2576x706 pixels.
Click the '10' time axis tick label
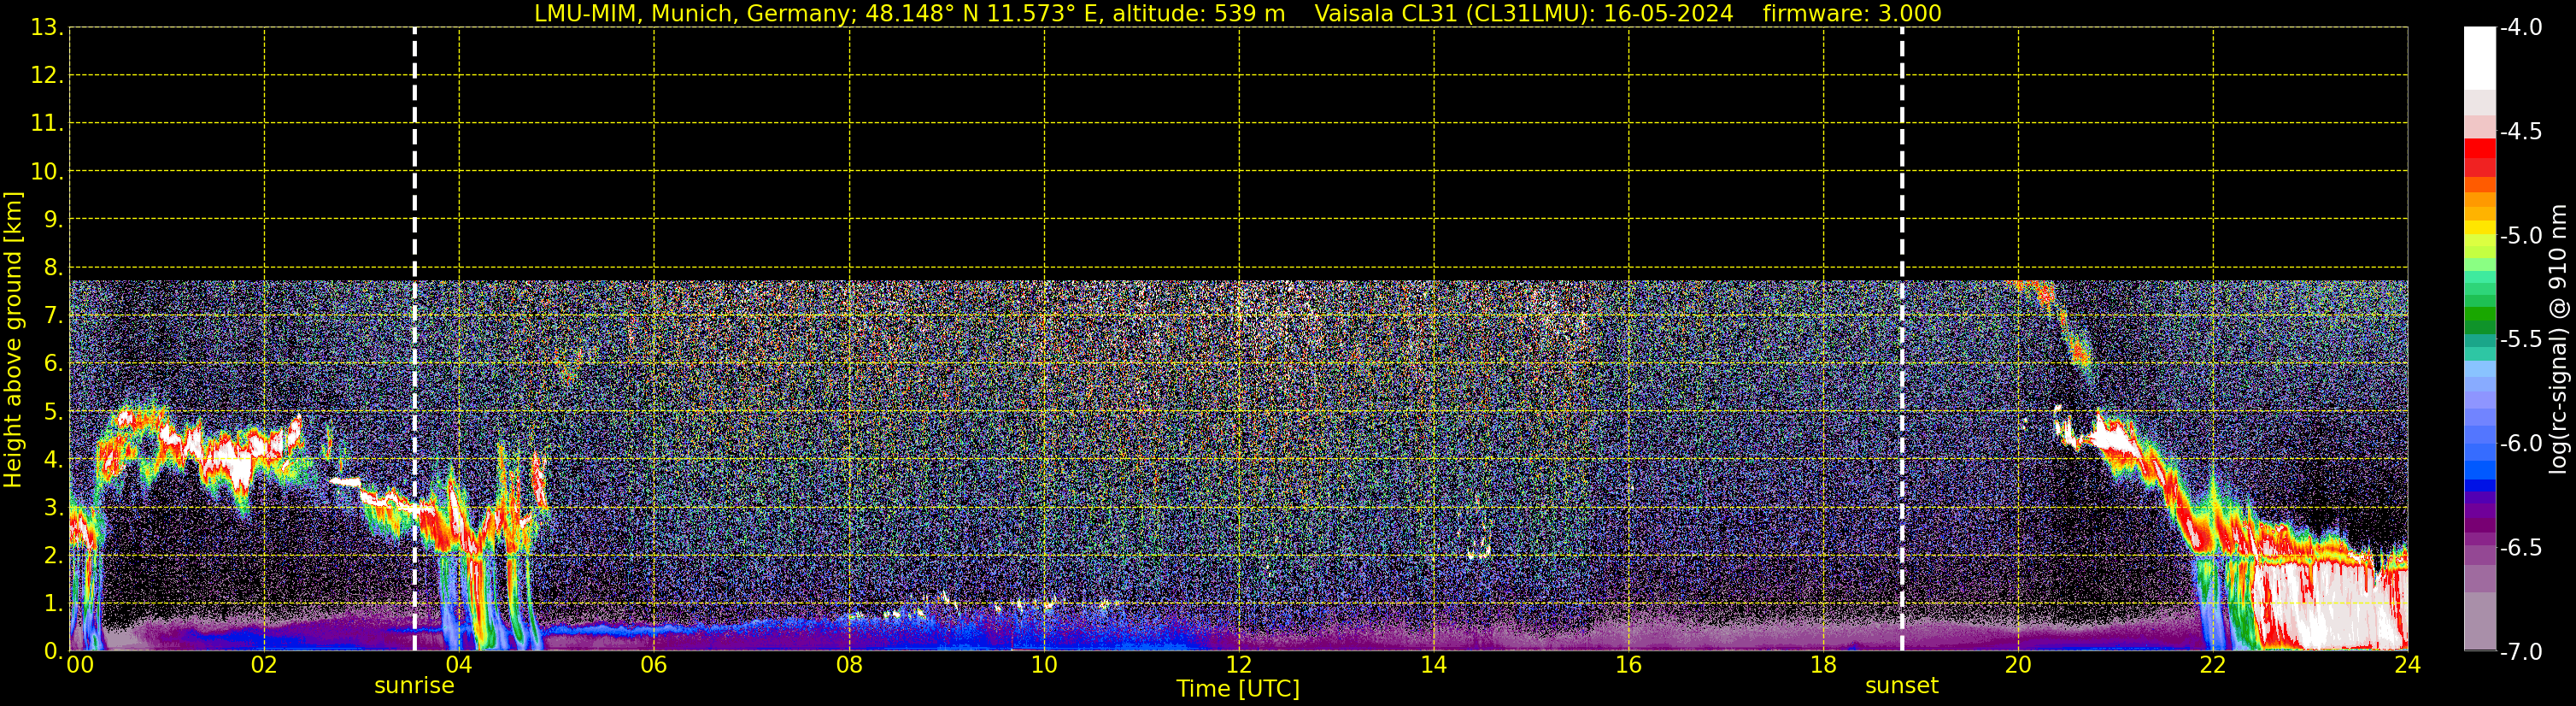coord(1044,665)
